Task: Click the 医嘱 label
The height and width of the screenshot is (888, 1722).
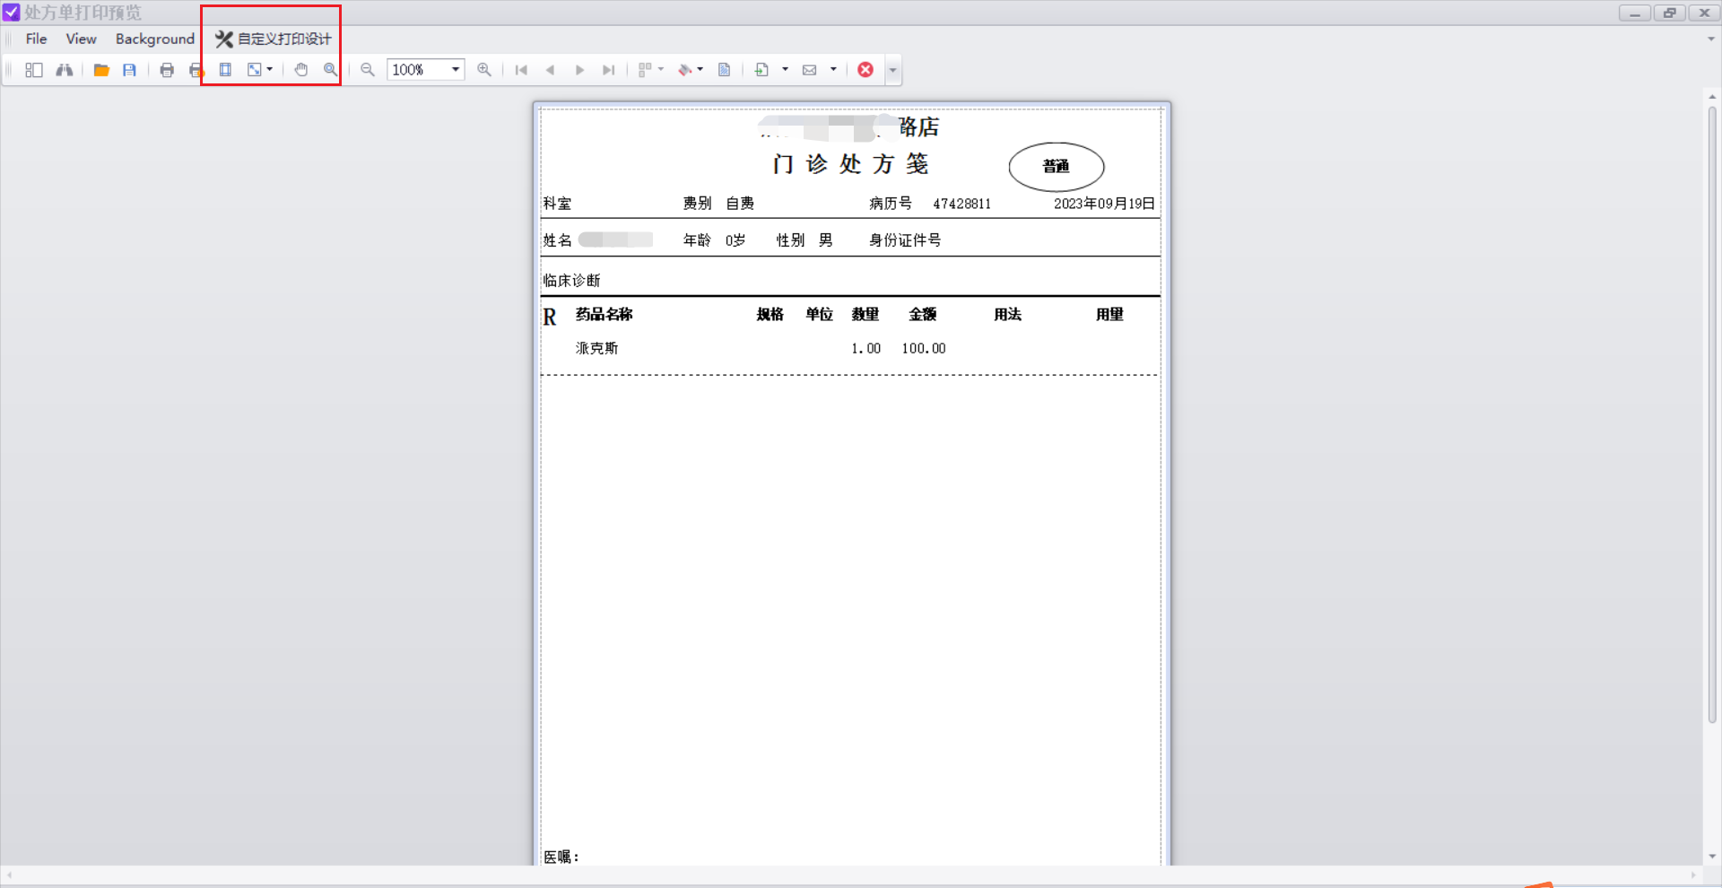Action: coord(561,857)
